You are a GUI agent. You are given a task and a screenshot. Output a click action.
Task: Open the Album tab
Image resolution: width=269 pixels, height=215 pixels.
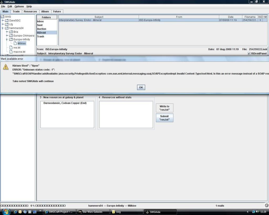click(x=45, y=12)
